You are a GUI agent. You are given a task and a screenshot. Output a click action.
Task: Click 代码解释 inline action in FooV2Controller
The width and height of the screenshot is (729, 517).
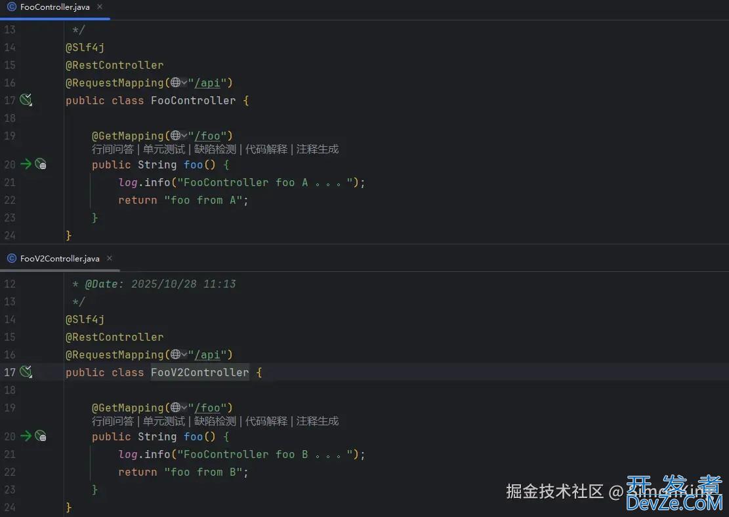[x=266, y=421]
